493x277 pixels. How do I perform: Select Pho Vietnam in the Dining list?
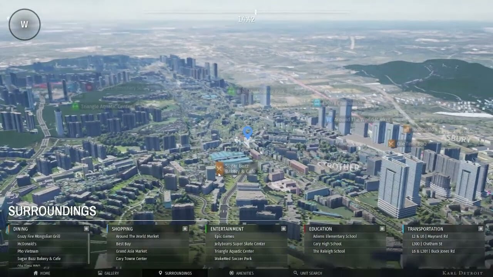pyautogui.click(x=28, y=251)
